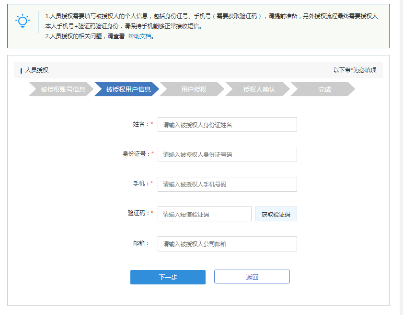Click the 获取验证码 button

[x=276, y=214]
